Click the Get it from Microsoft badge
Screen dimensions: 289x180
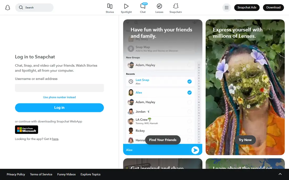pyautogui.click(x=27, y=130)
